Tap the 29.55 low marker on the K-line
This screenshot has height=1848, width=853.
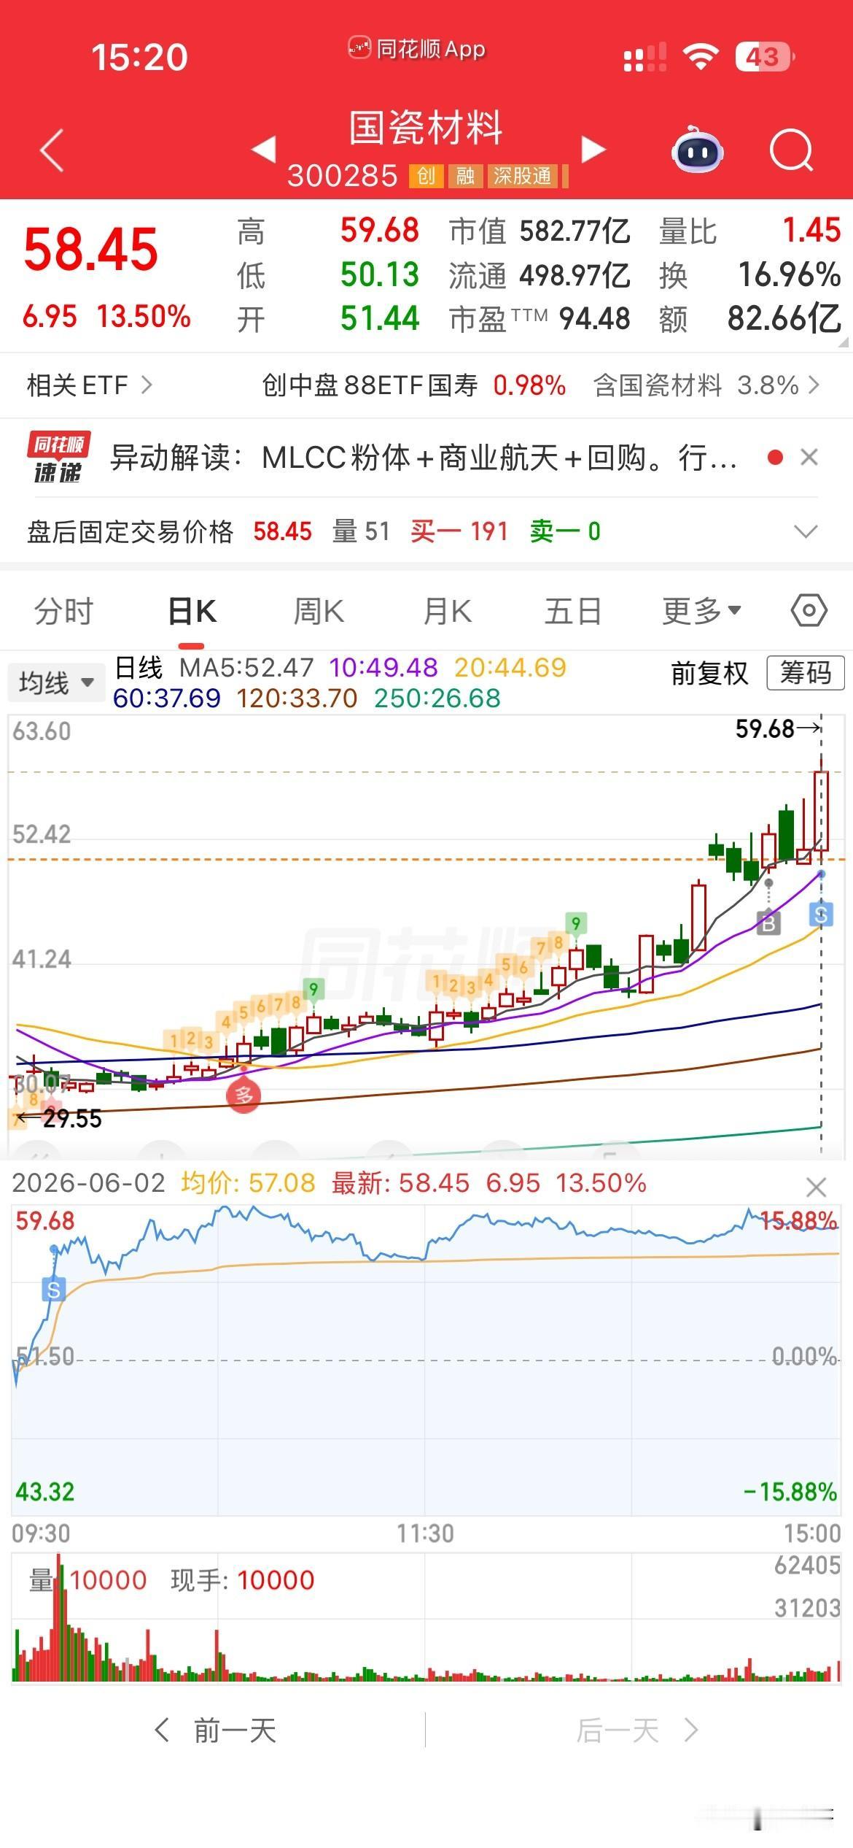point(59,1118)
